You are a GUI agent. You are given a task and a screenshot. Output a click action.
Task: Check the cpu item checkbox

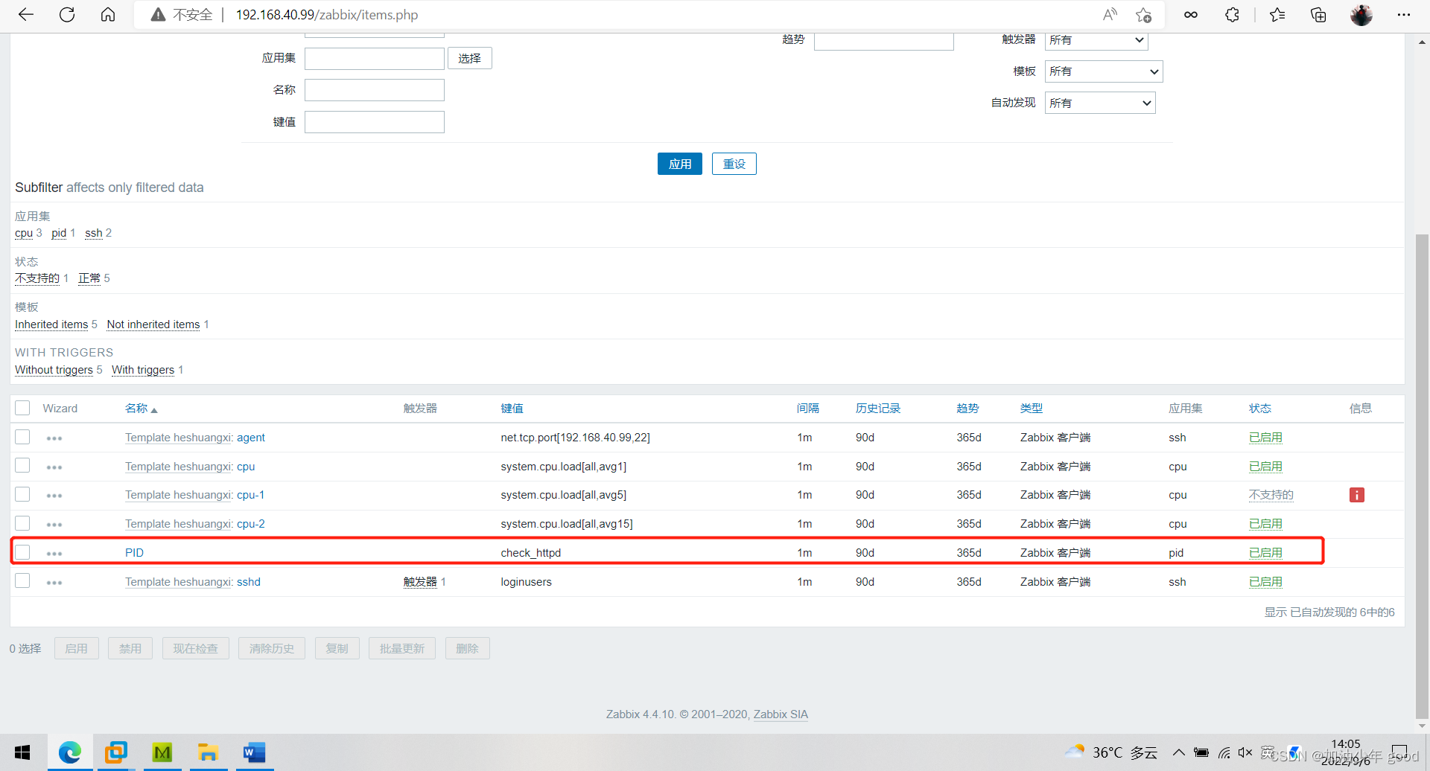pos(22,465)
